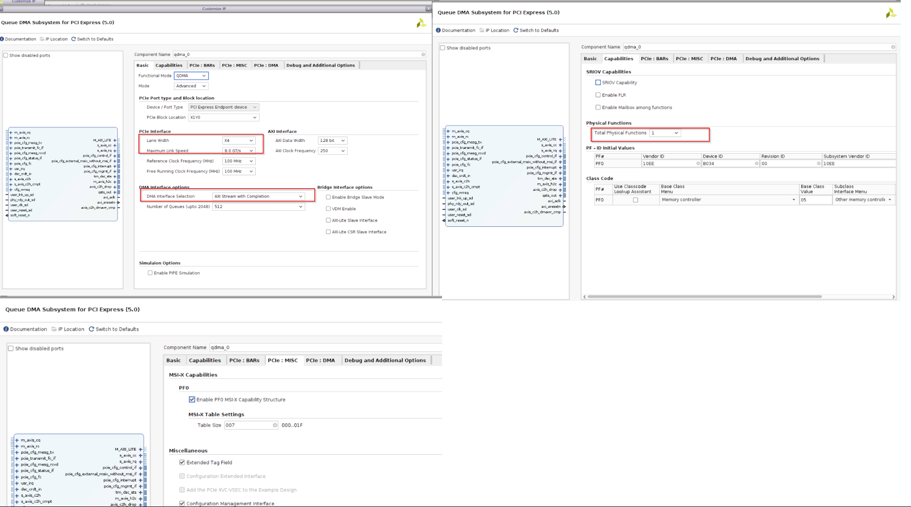The width and height of the screenshot is (911, 507).
Task: Open the DMA Interface Selection dropdown
Action: pos(258,196)
